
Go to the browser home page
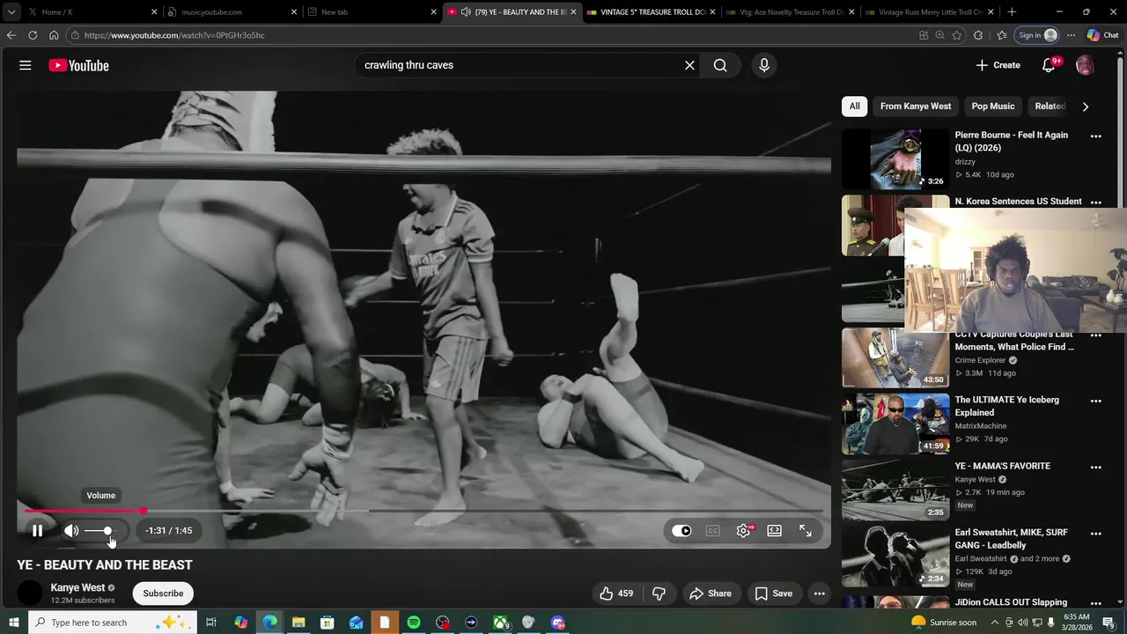pos(54,35)
